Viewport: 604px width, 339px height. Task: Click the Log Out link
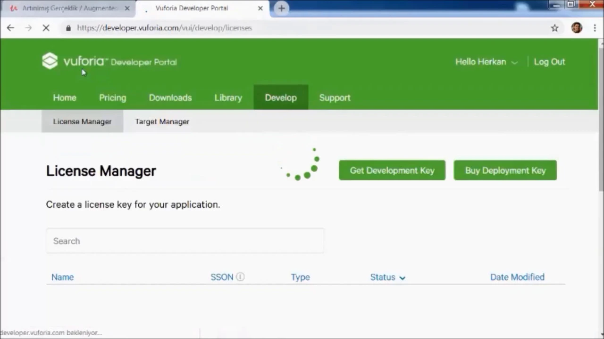click(549, 62)
